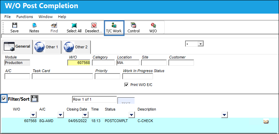This screenshot has height=134, width=279.
Task: Click the Category input field
Action: coord(103,63)
